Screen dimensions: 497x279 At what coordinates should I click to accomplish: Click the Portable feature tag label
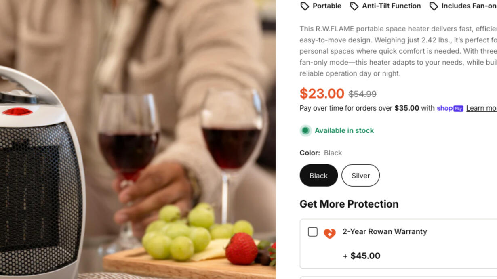(327, 6)
